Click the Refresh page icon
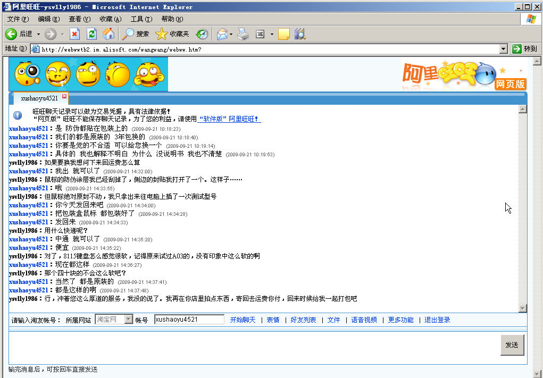The image size is (543, 378). (91, 34)
